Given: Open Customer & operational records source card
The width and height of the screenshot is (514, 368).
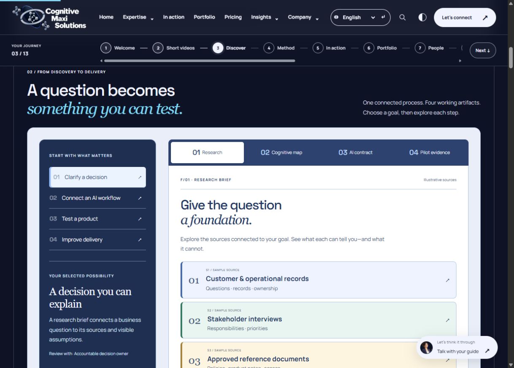Looking at the screenshot, I should [319, 280].
